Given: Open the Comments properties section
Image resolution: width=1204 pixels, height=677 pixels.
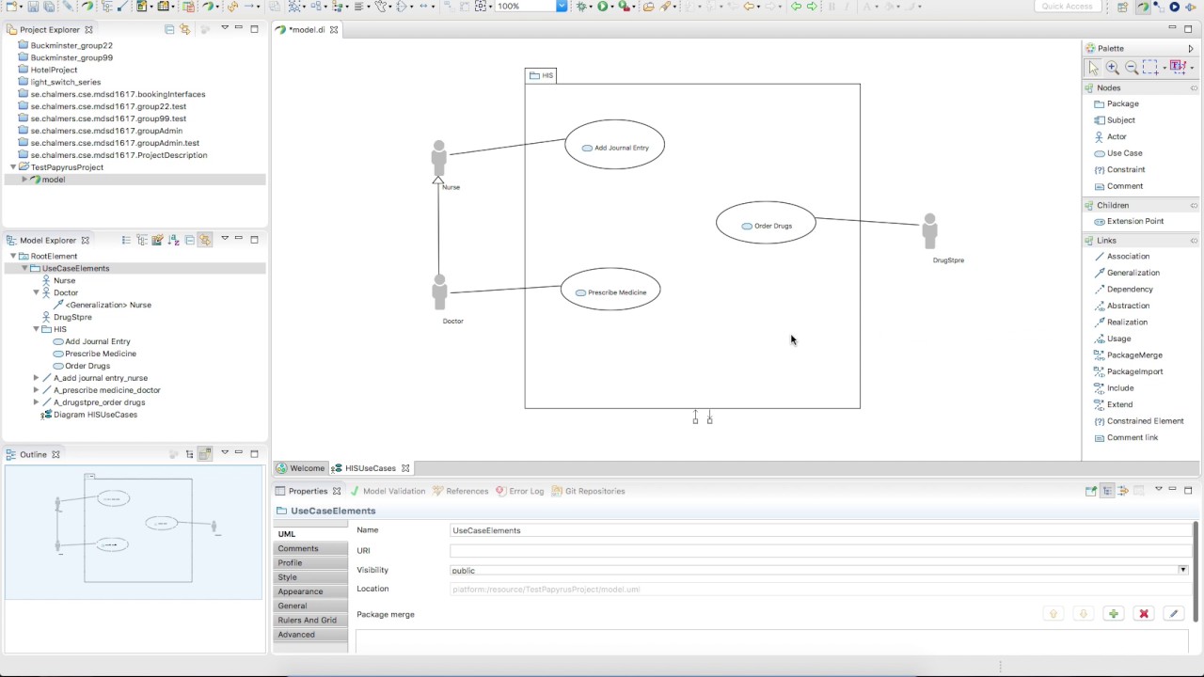Looking at the screenshot, I should [311, 548].
